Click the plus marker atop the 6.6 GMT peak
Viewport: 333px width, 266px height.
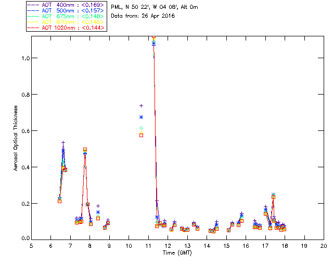63,142
